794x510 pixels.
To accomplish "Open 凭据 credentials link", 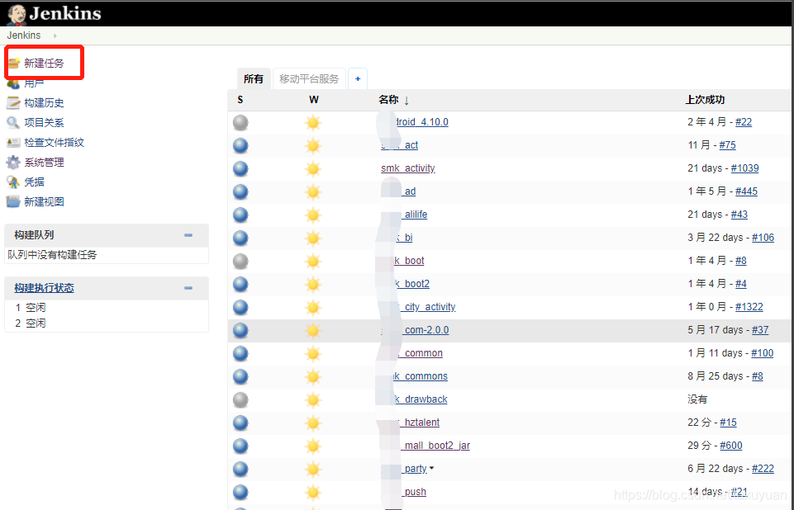I will 35,182.
